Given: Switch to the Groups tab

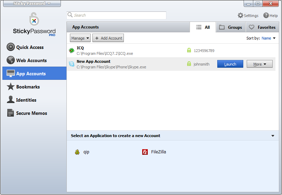Looking at the screenshot, I should coord(230,27).
